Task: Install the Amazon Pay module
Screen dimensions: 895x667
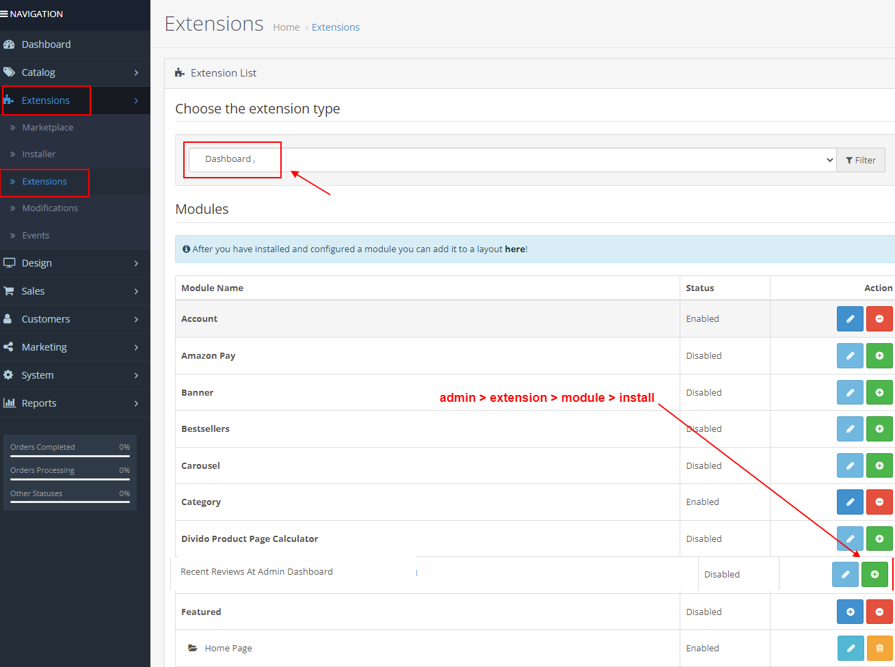Action: 879,355
